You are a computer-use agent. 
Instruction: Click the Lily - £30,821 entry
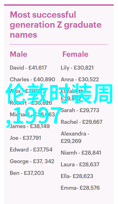tap(77, 68)
